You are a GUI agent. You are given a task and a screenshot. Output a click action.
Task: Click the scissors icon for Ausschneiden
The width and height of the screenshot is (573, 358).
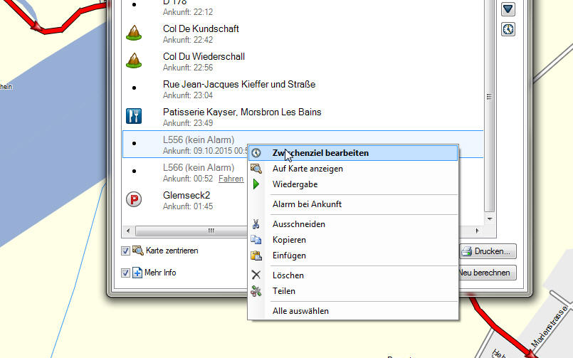click(x=256, y=224)
